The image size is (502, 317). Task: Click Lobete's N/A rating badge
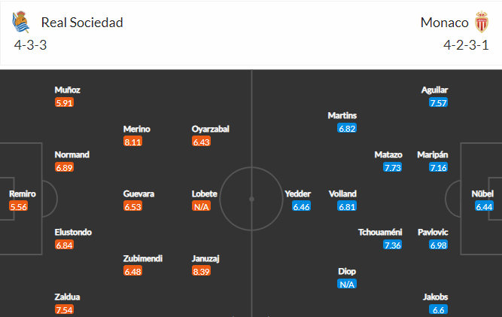click(201, 206)
